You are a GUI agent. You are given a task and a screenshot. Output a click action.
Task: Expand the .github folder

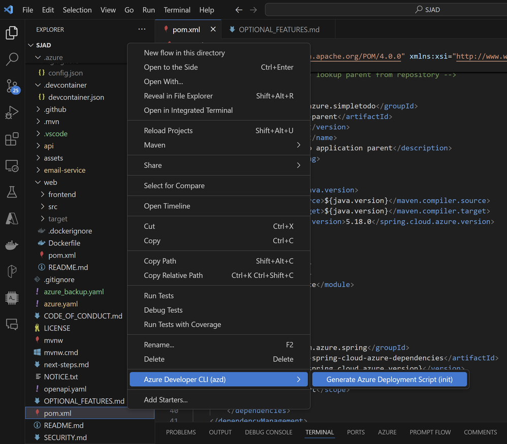pyautogui.click(x=55, y=109)
